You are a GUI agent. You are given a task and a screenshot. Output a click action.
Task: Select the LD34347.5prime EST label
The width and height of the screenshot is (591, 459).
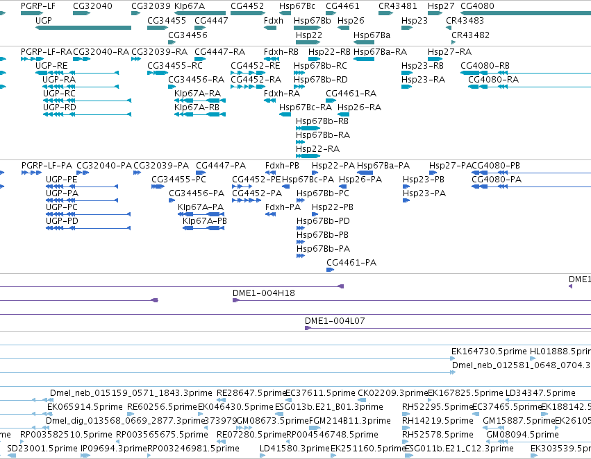[540, 393]
